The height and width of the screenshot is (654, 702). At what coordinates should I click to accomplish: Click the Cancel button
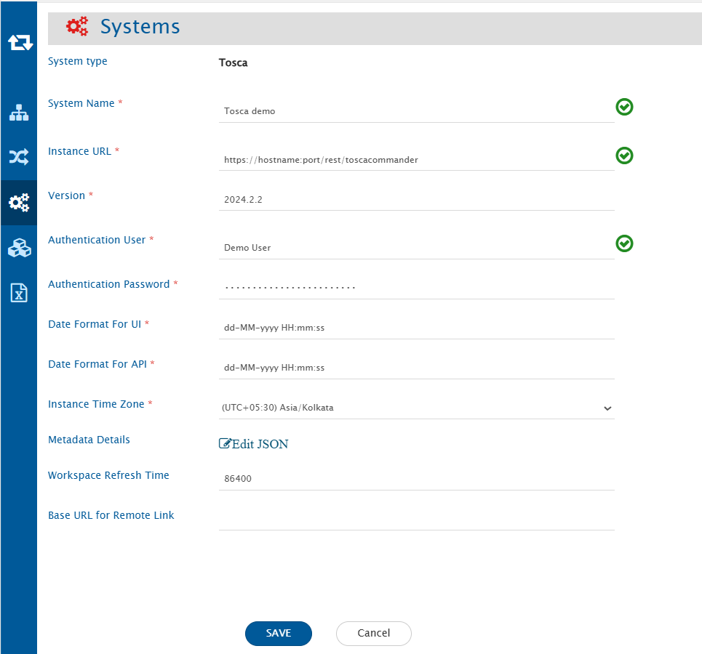click(x=373, y=633)
